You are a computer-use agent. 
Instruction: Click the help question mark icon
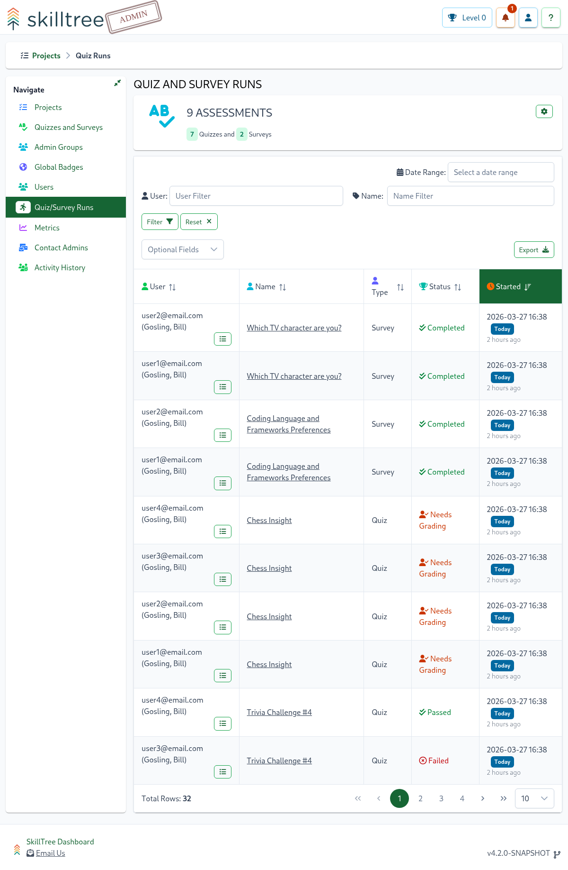550,18
